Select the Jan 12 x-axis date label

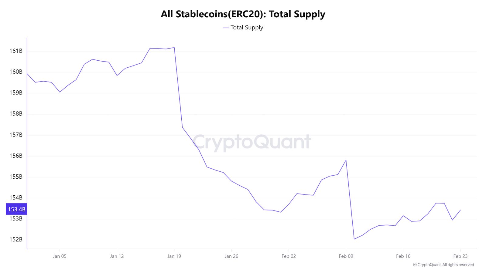point(117,256)
